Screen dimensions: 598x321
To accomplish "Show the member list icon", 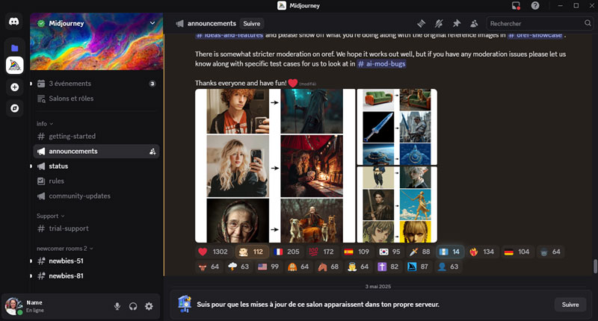I will (x=474, y=24).
